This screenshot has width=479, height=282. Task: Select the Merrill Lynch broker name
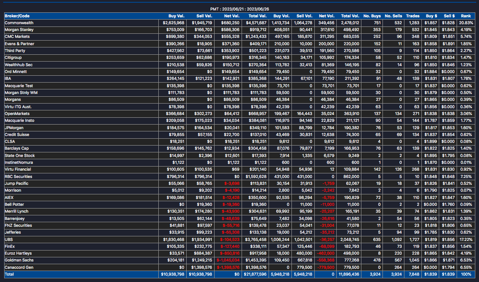(16, 211)
